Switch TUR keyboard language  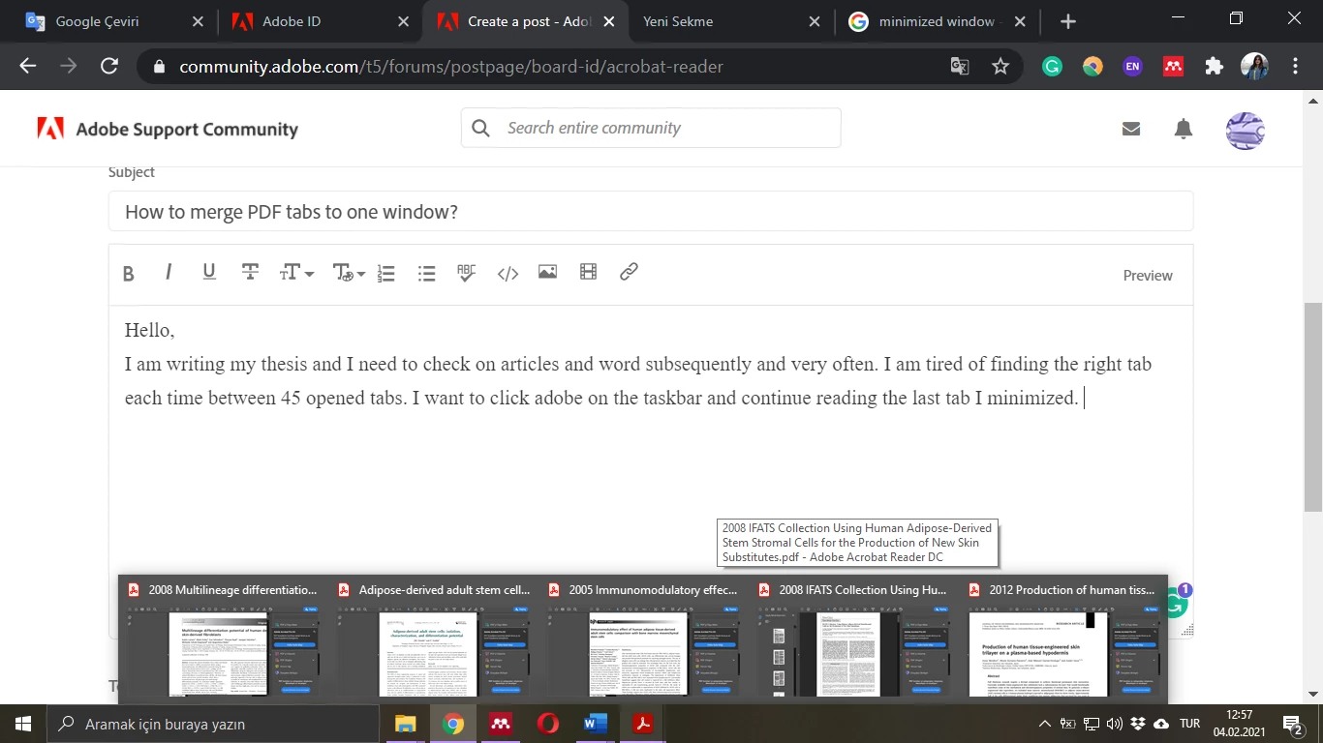pyautogui.click(x=1190, y=724)
